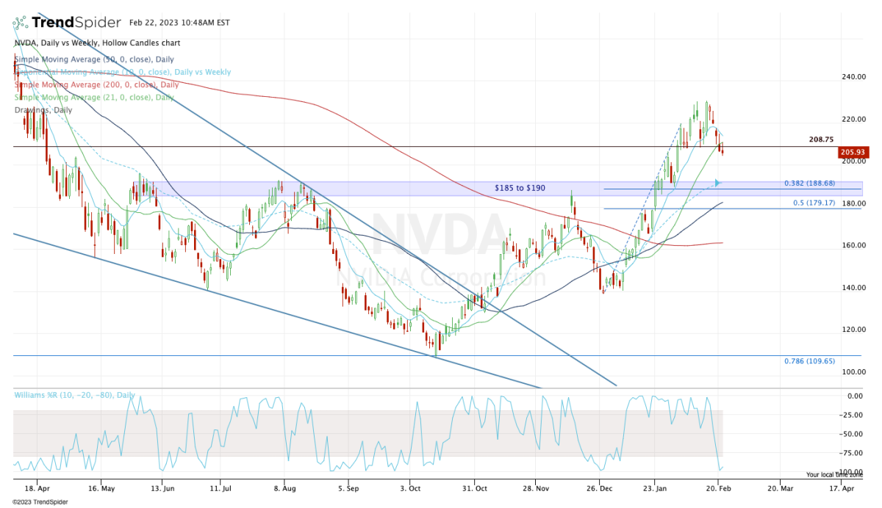The image size is (882, 508).
Task: Click the 120.00 price axis label
Action: click(853, 330)
